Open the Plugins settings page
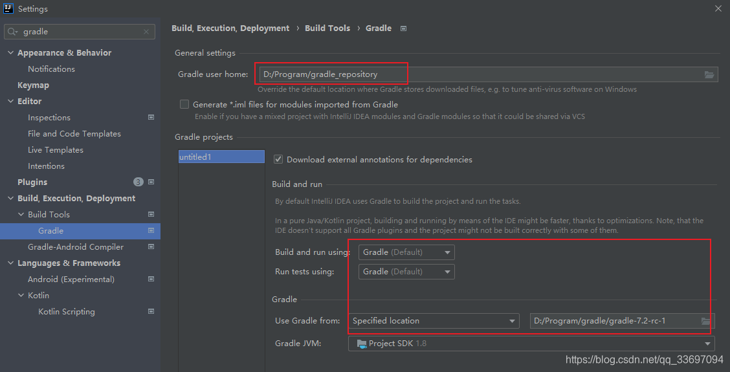The image size is (730, 372). click(32, 182)
